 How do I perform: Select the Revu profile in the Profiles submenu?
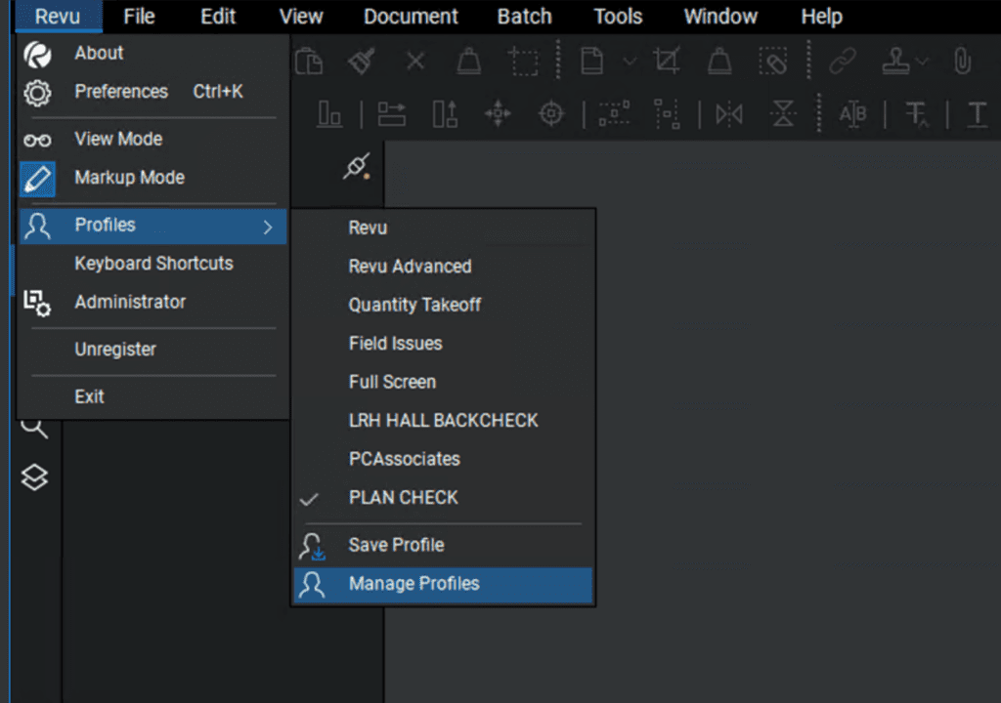(x=443, y=228)
